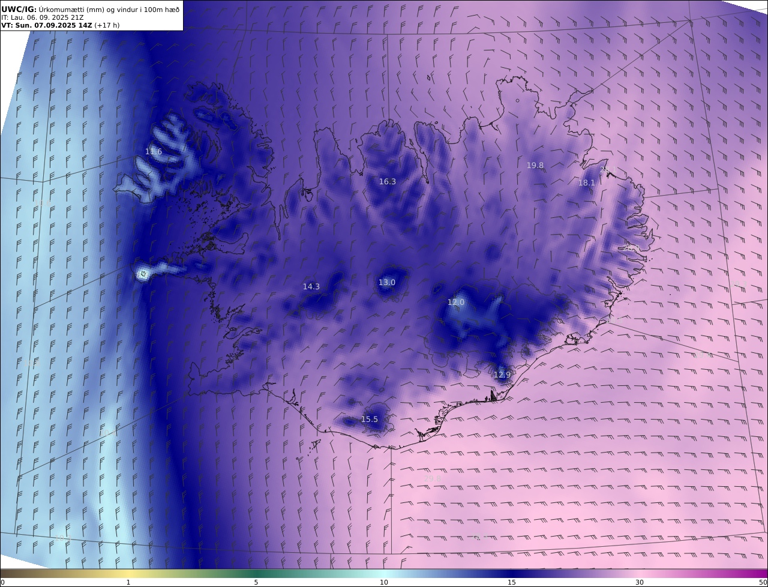Select the 13.0 value label on the map

pyautogui.click(x=387, y=283)
